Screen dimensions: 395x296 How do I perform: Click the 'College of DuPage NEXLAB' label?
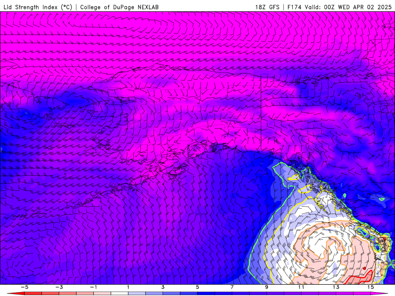click(119, 7)
